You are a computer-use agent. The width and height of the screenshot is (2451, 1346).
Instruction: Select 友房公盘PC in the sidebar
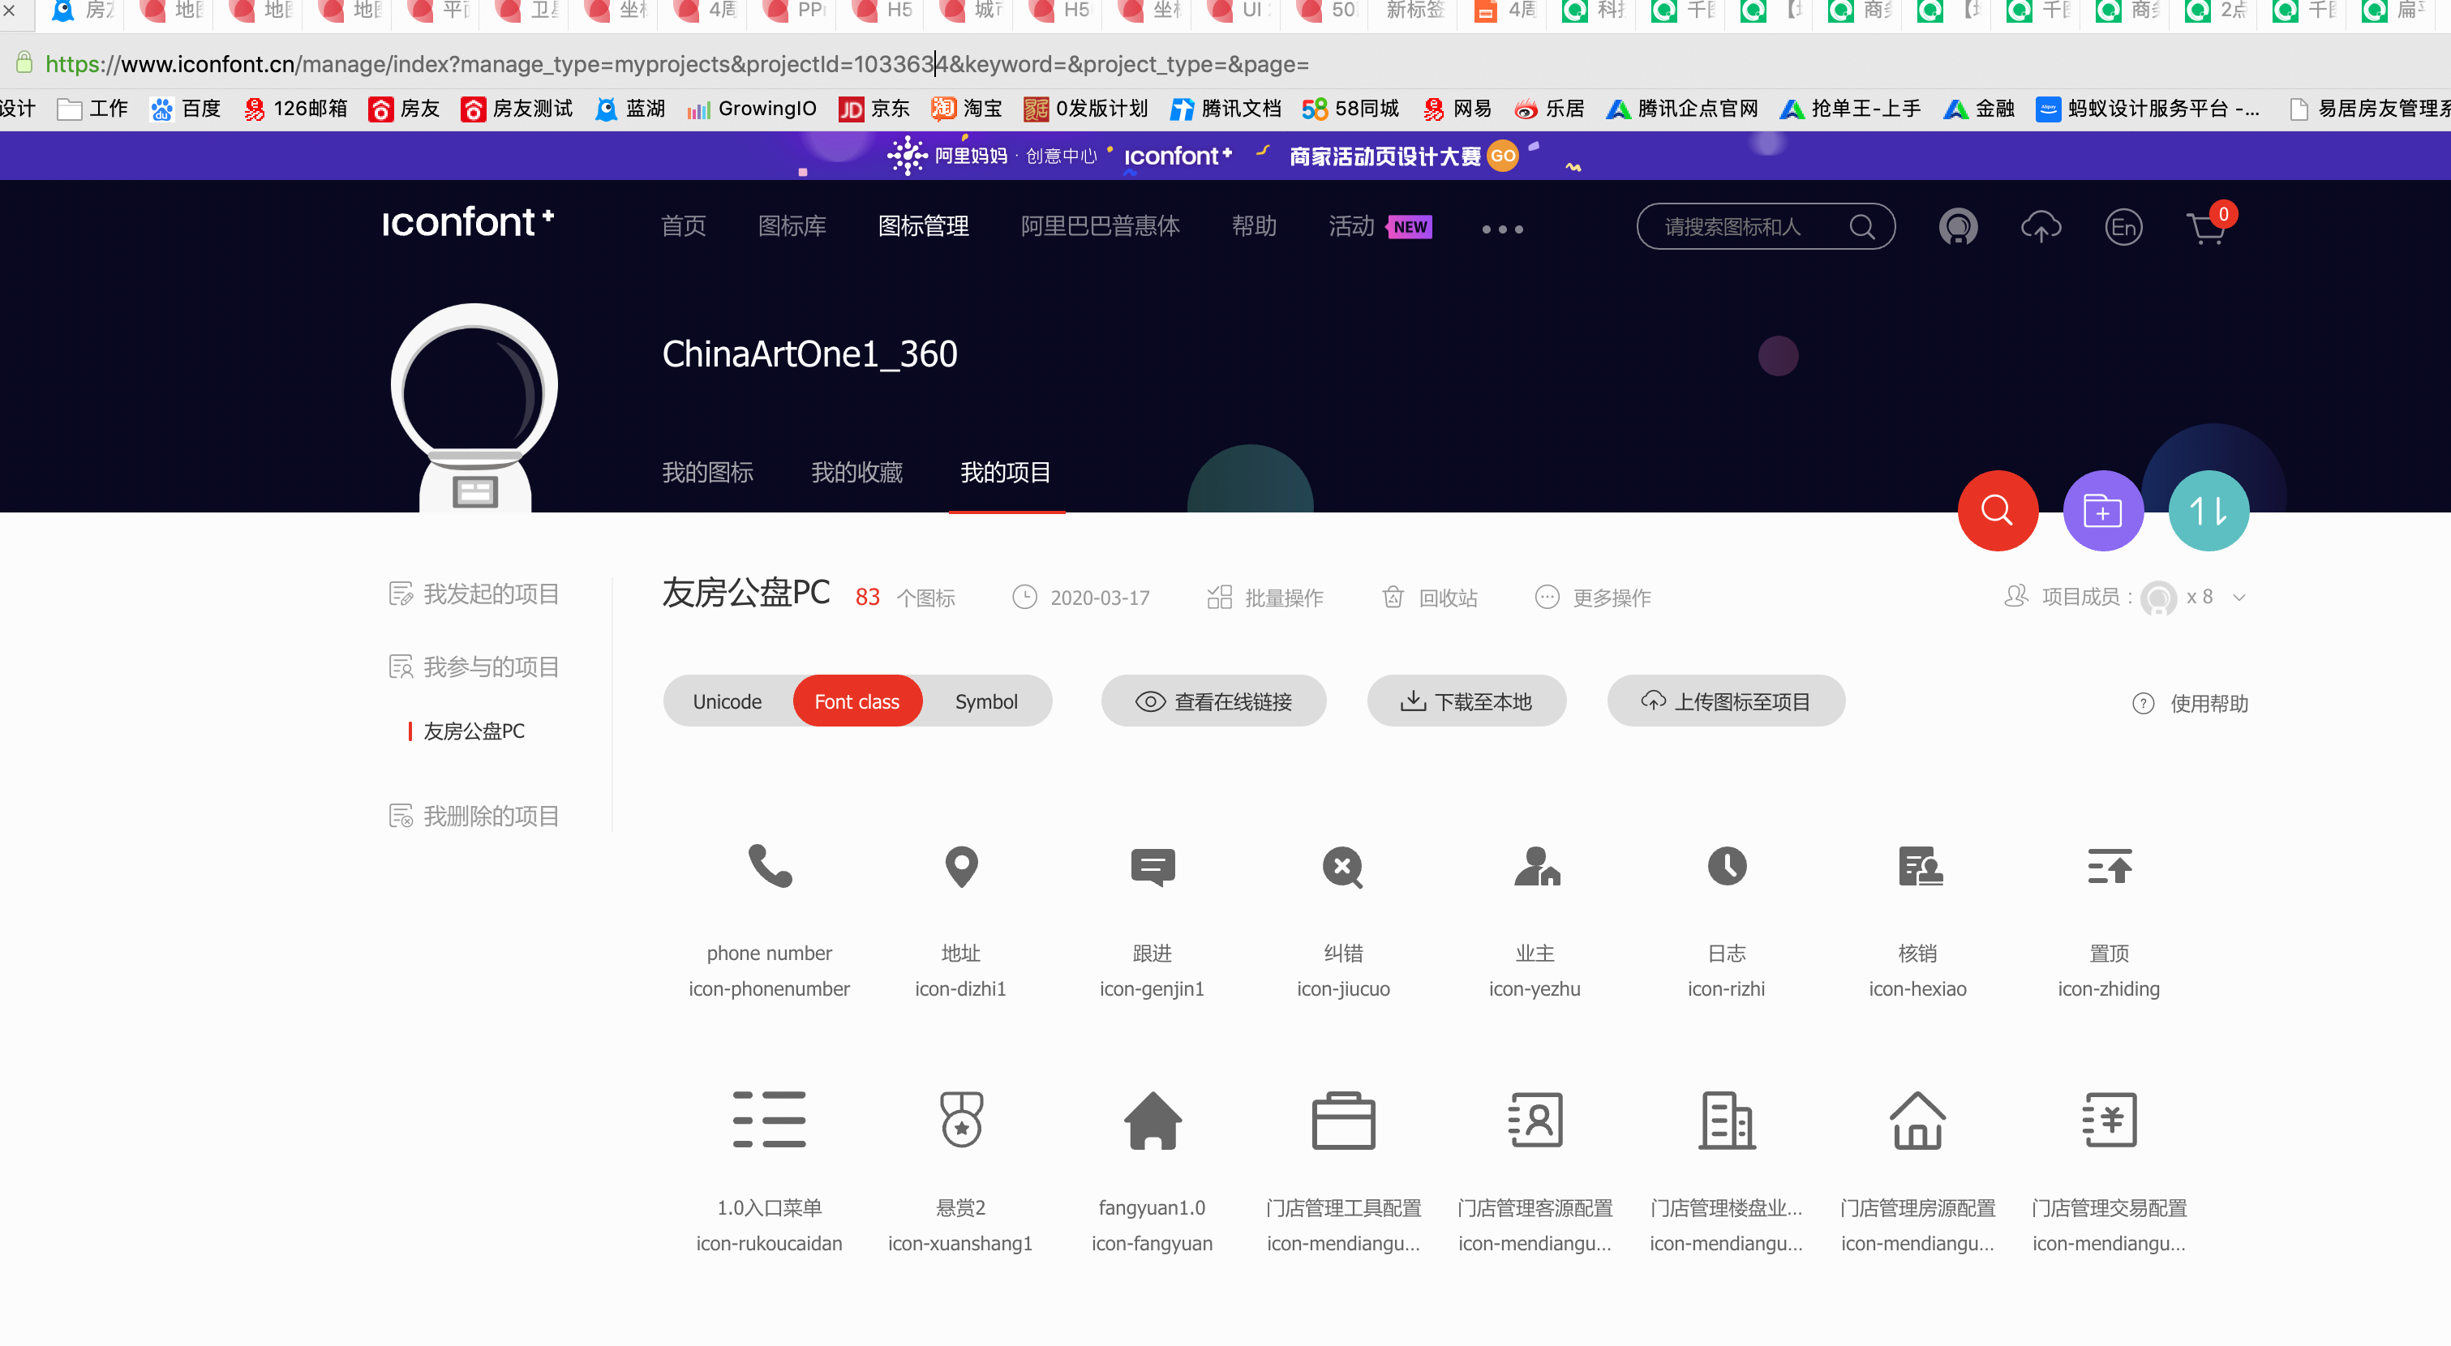click(x=474, y=731)
